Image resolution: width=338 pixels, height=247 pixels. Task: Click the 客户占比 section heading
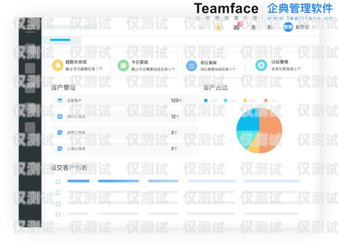tap(215, 87)
